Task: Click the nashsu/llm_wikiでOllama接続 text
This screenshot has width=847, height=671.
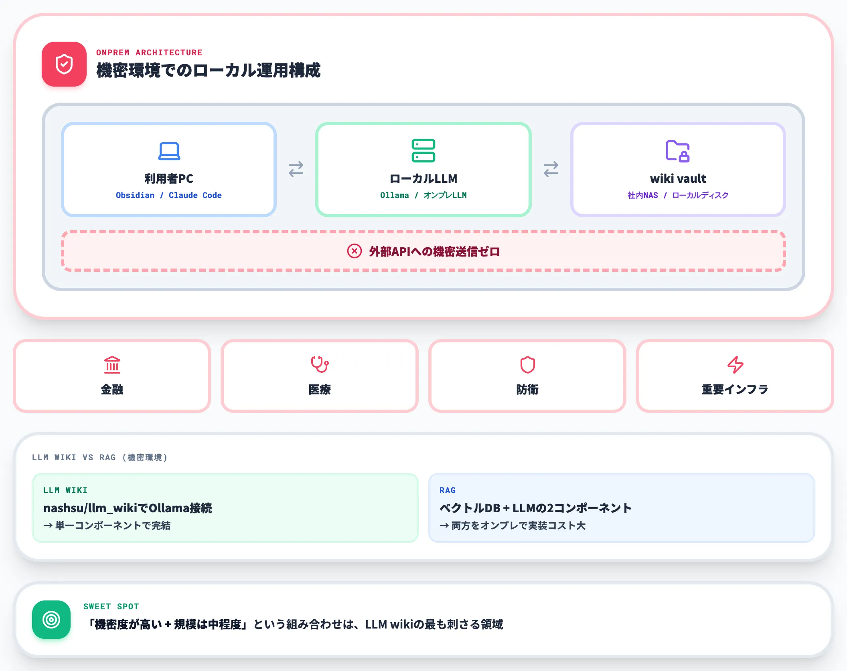Action: tap(128, 508)
